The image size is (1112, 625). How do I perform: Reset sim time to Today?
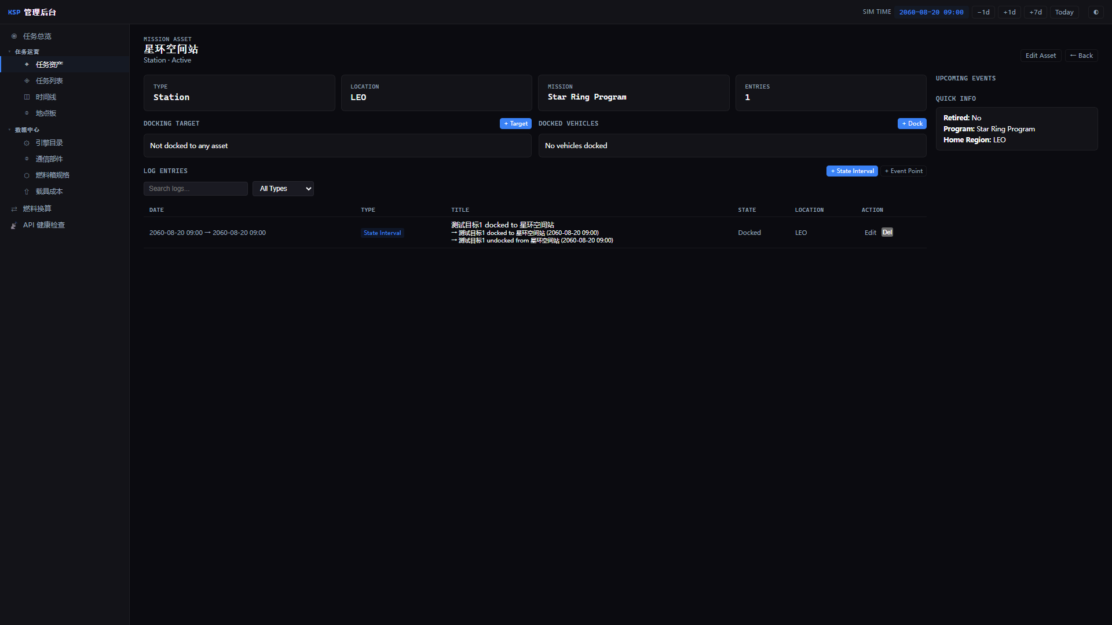(x=1064, y=12)
